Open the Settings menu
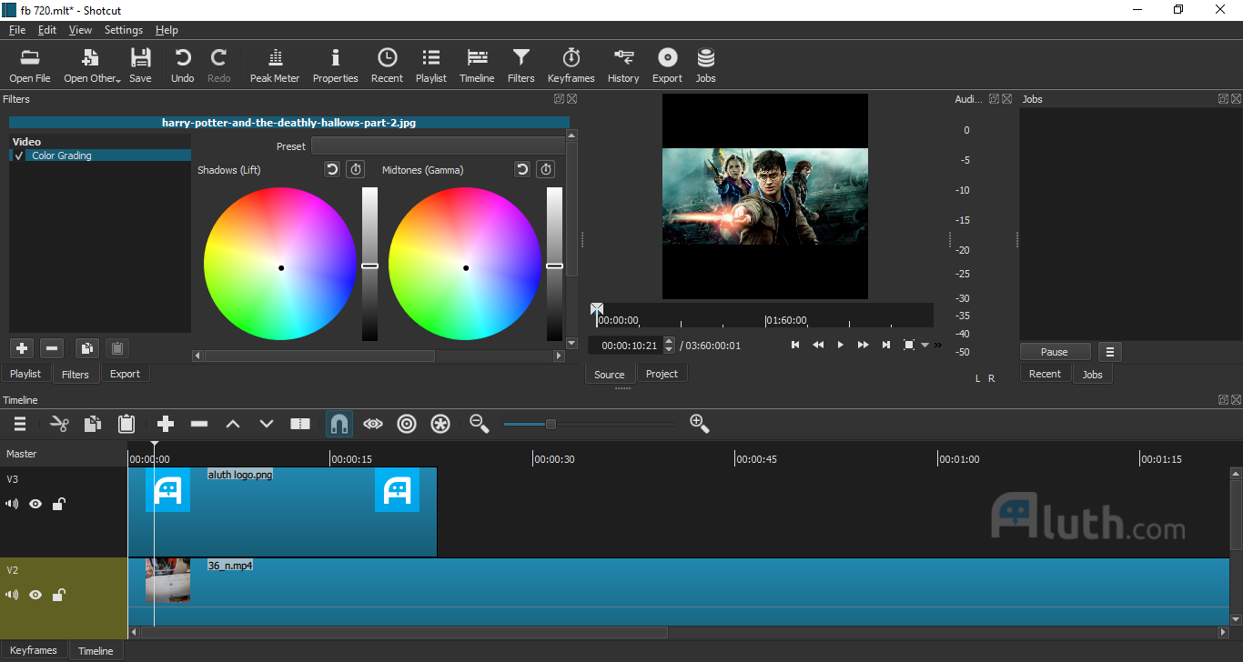1243x662 pixels. [x=124, y=30]
